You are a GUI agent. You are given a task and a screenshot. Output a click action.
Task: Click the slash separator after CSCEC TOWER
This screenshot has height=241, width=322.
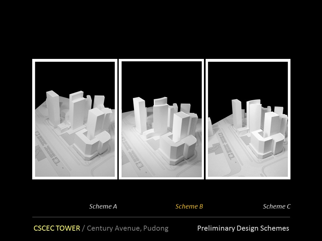coord(84,228)
